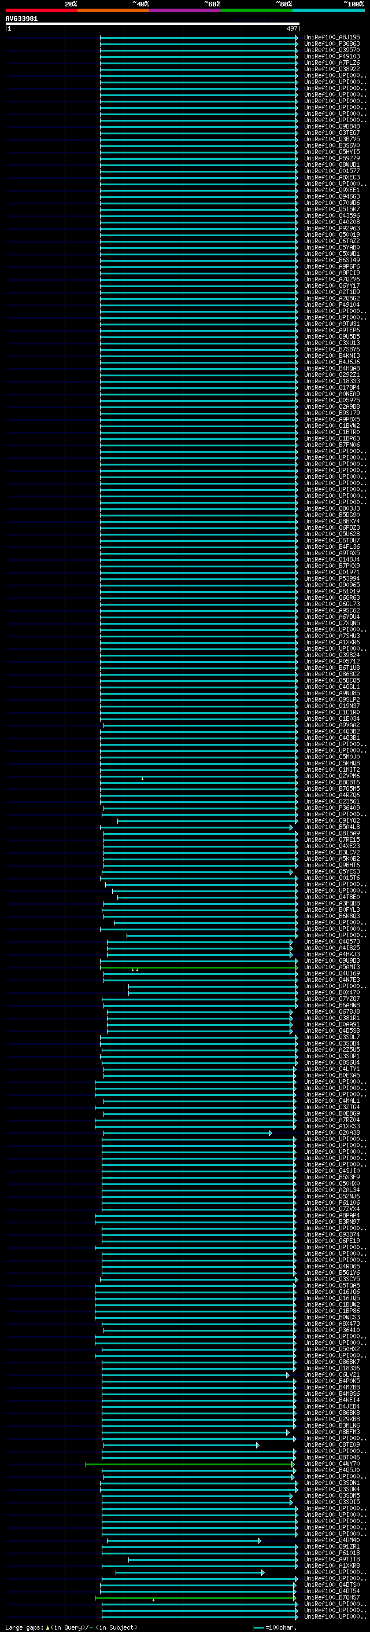Click the UniRef100_B4KEI4 hit label
Screen dimensions: 370x1632
pyautogui.click(x=331, y=1400)
